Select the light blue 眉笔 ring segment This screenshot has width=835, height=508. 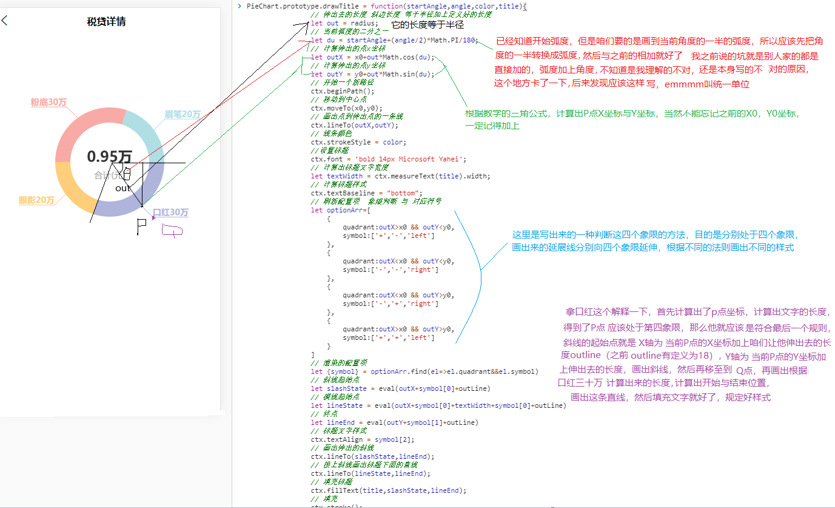click(x=146, y=133)
